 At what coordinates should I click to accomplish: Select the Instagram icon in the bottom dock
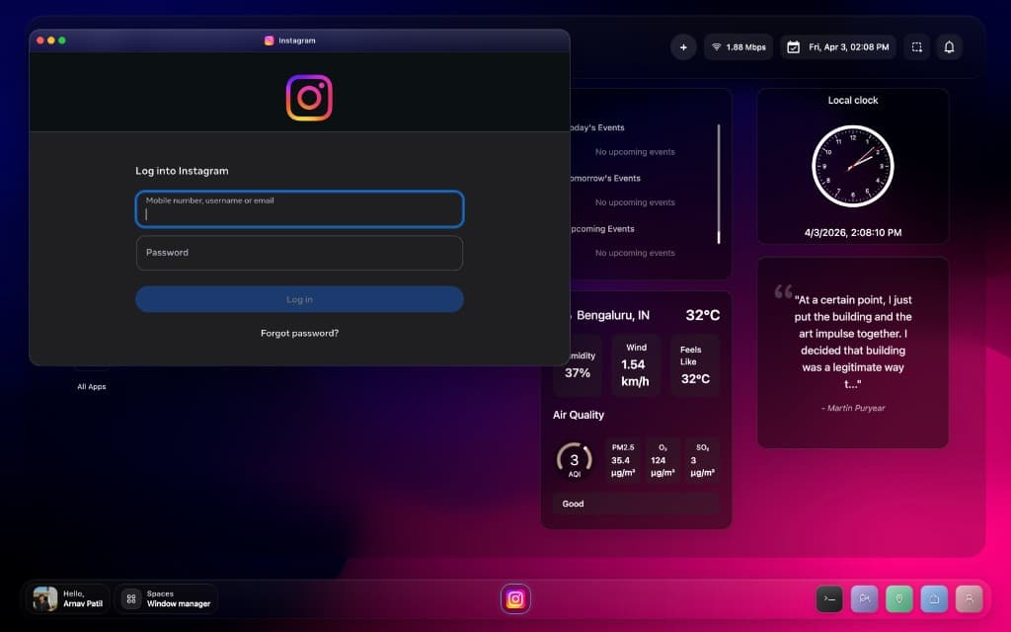[x=515, y=598]
